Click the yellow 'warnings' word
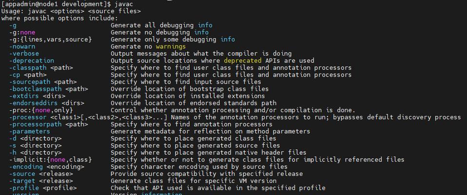 171,46
